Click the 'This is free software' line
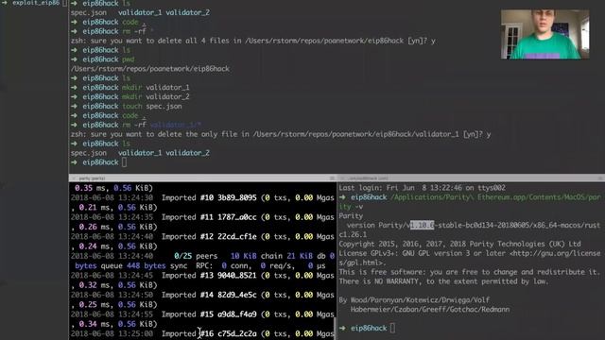 point(470,272)
